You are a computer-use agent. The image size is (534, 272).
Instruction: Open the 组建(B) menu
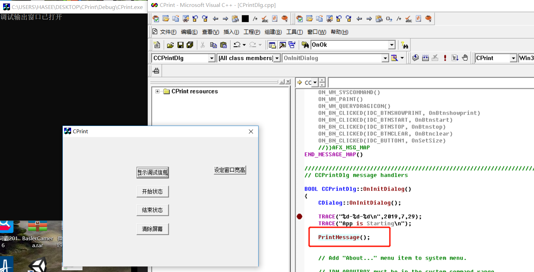tap(273, 32)
